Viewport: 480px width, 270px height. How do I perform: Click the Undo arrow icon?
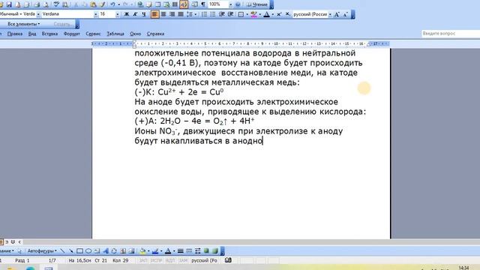click(x=112, y=4)
